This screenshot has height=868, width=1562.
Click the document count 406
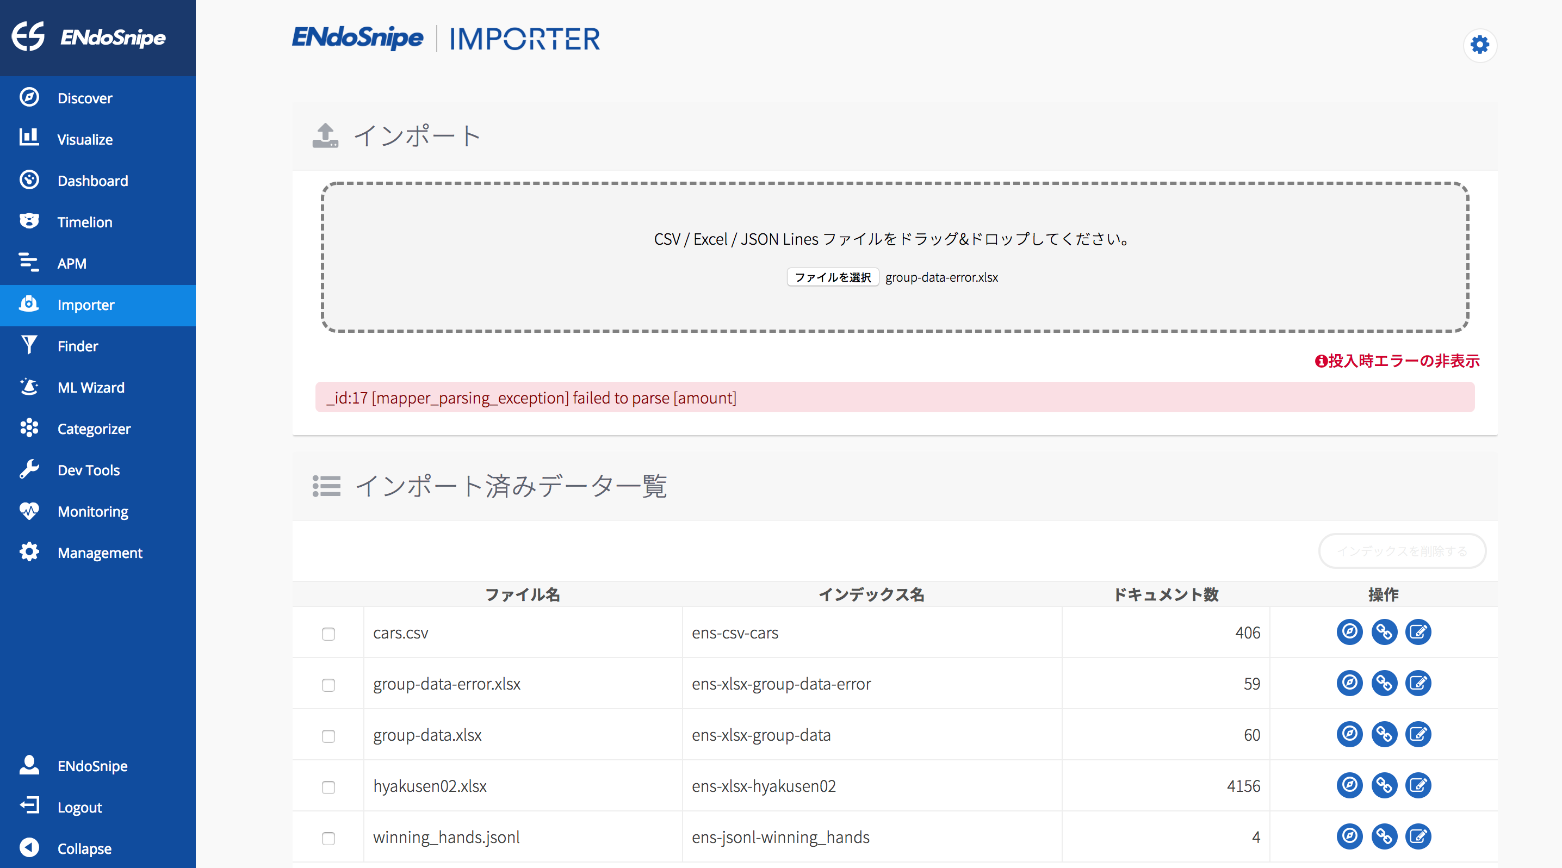(x=1247, y=632)
